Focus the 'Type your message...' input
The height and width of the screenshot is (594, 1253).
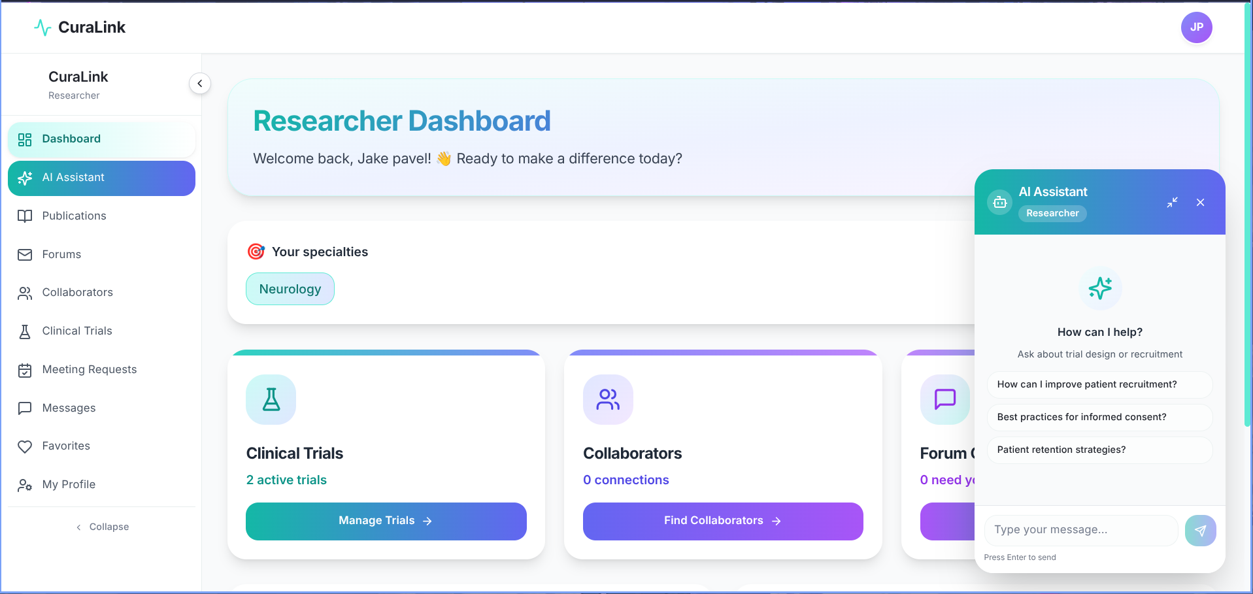[x=1081, y=530]
